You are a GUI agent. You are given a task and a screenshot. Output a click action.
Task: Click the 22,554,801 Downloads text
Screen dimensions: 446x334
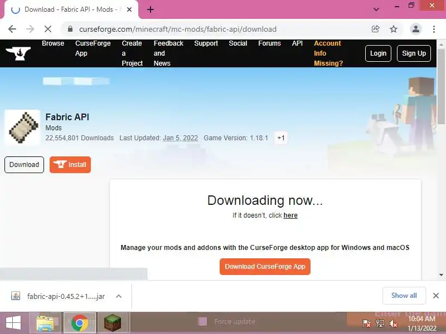(79, 137)
